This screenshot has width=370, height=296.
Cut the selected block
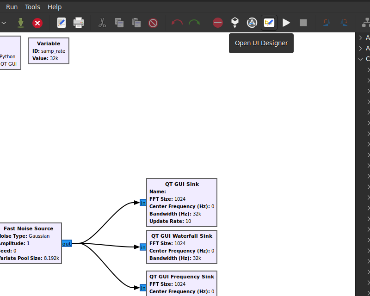coord(102,22)
